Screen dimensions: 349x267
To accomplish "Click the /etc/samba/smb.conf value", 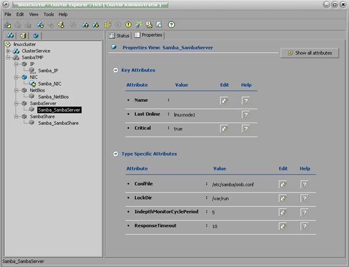I will click(x=233, y=184).
